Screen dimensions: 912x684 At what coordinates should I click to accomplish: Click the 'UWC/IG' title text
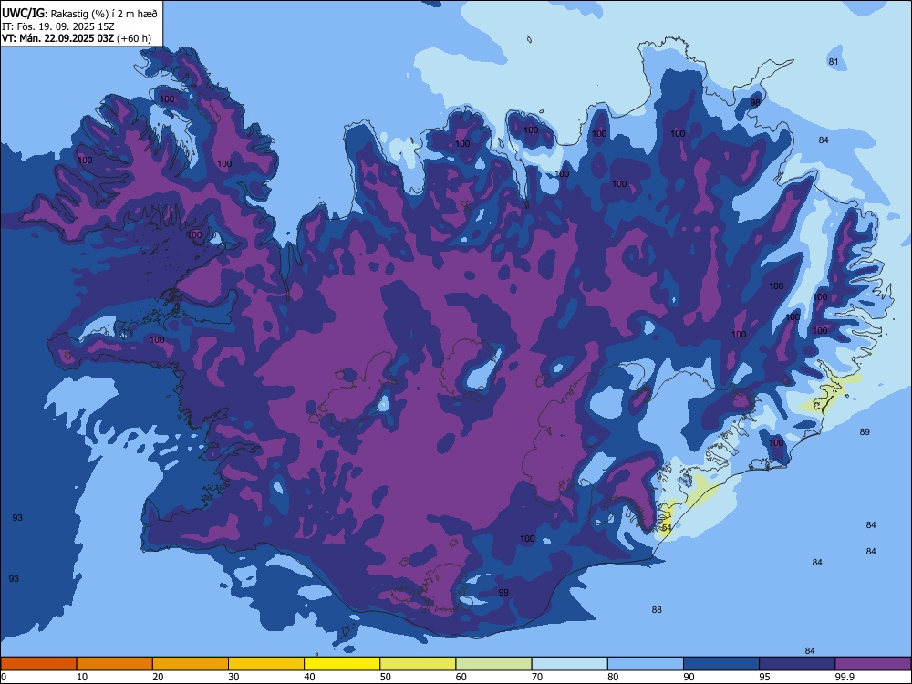(23, 12)
